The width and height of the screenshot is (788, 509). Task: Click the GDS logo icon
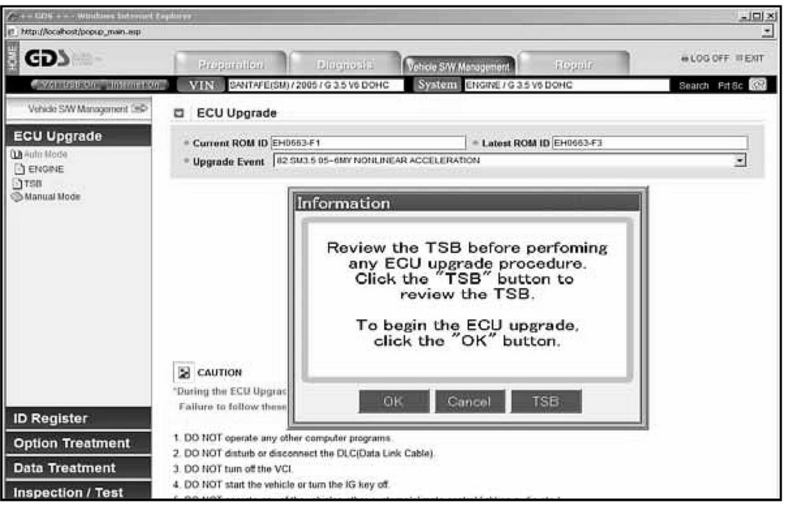(46, 59)
